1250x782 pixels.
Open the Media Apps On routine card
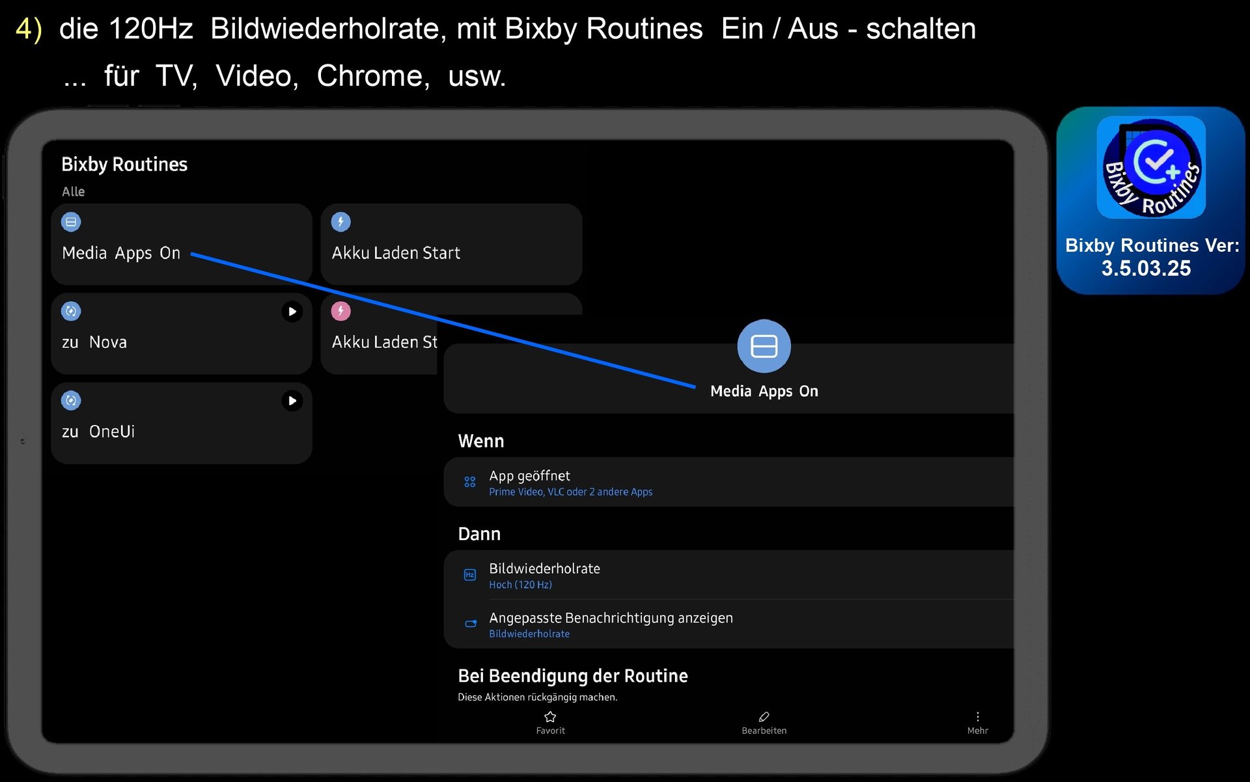click(182, 244)
